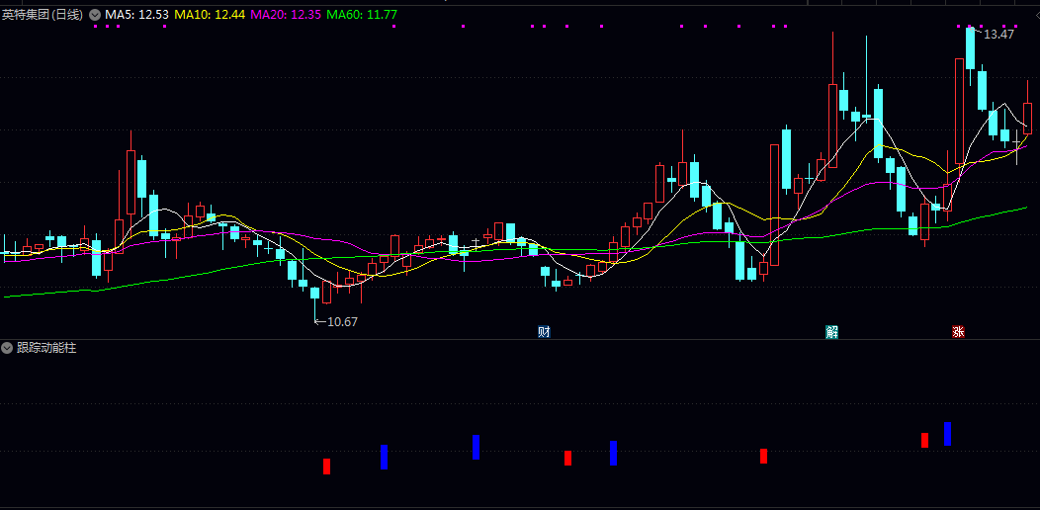Select the rightmost blue momentum bar
1040x510 pixels.
point(947,434)
